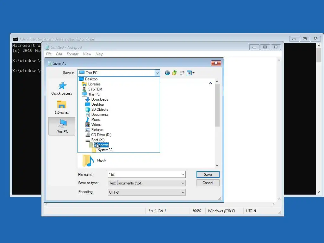Click the file list vertical scrollbar thumb

pos(217,105)
